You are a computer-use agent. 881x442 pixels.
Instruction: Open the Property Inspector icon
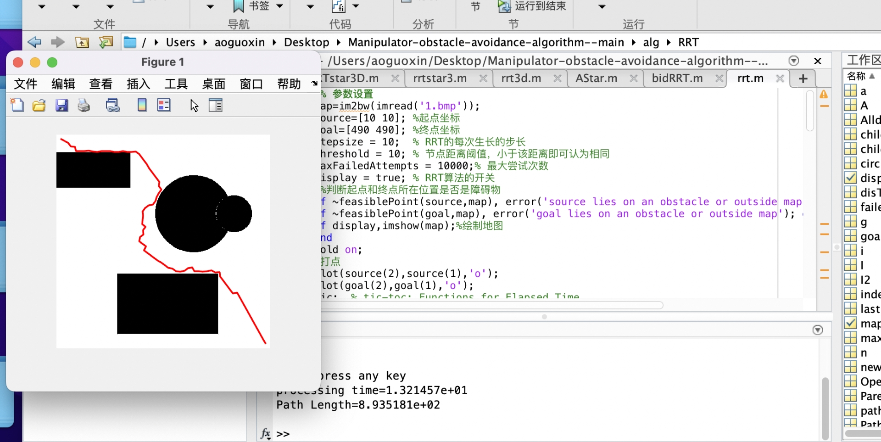(215, 106)
